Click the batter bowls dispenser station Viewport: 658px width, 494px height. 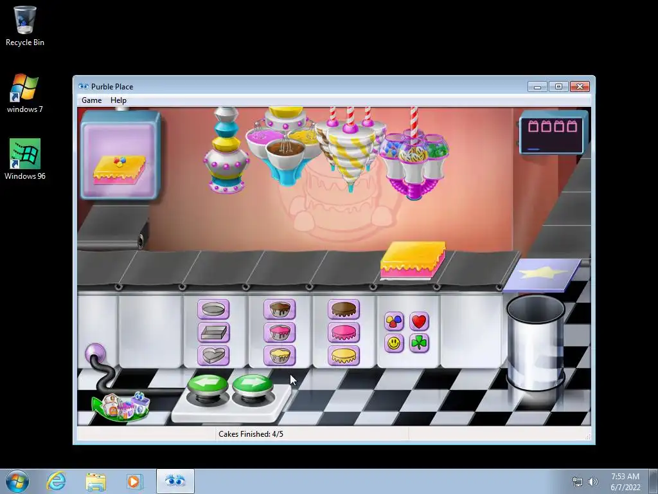[285, 146]
